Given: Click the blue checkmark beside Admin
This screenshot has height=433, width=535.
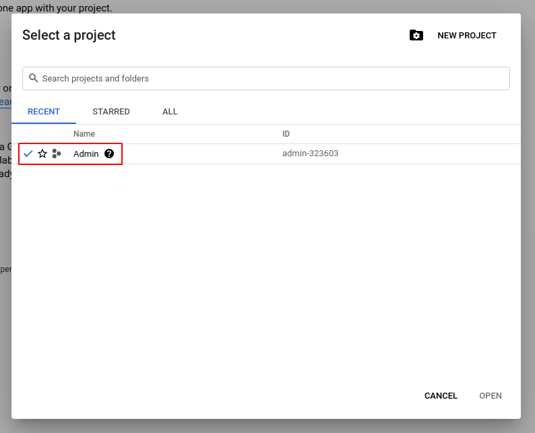Looking at the screenshot, I should coord(28,154).
